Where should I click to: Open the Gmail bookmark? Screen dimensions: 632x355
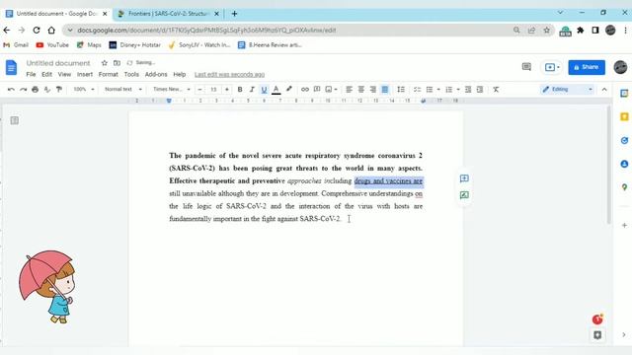pyautogui.click(x=16, y=45)
